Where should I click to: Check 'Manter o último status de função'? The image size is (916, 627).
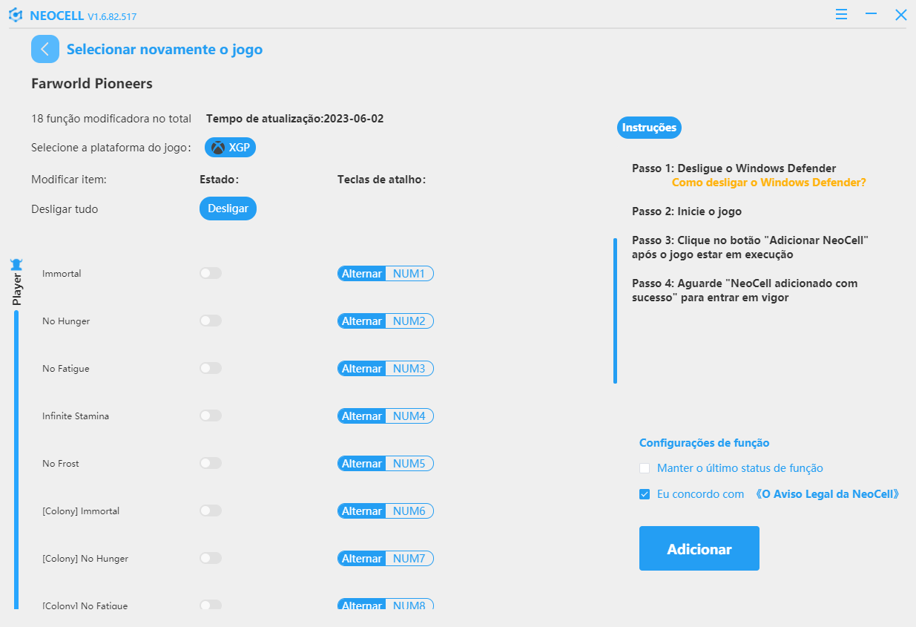645,468
